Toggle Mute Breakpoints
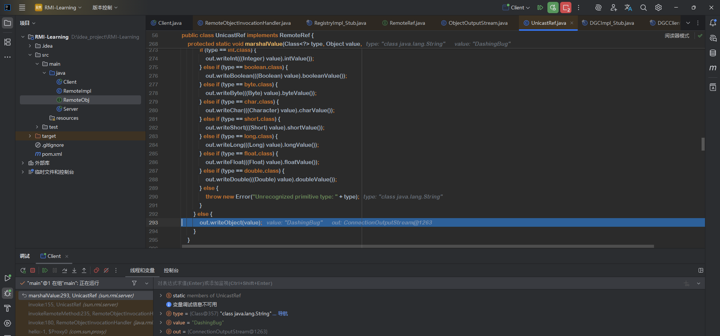Viewport: 720px width, 336px height. (106, 270)
